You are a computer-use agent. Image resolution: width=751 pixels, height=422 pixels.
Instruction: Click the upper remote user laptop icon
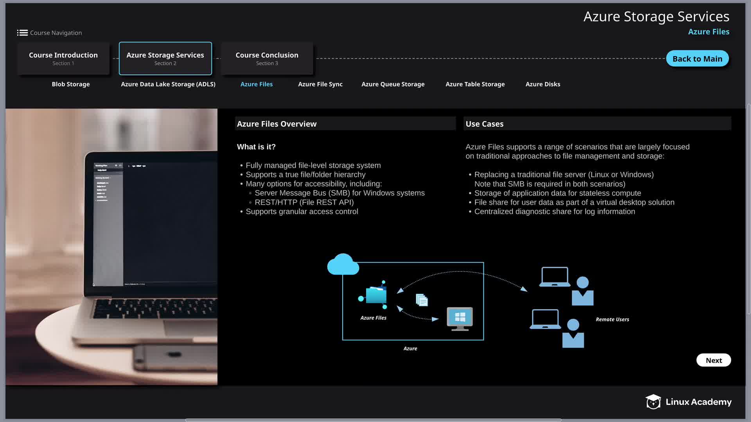pos(554,277)
